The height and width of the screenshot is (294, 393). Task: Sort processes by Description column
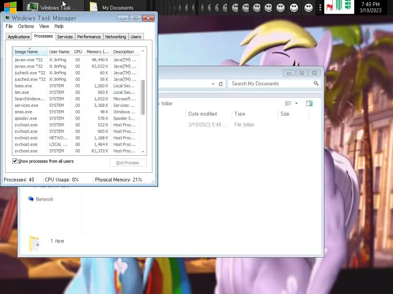click(125, 52)
